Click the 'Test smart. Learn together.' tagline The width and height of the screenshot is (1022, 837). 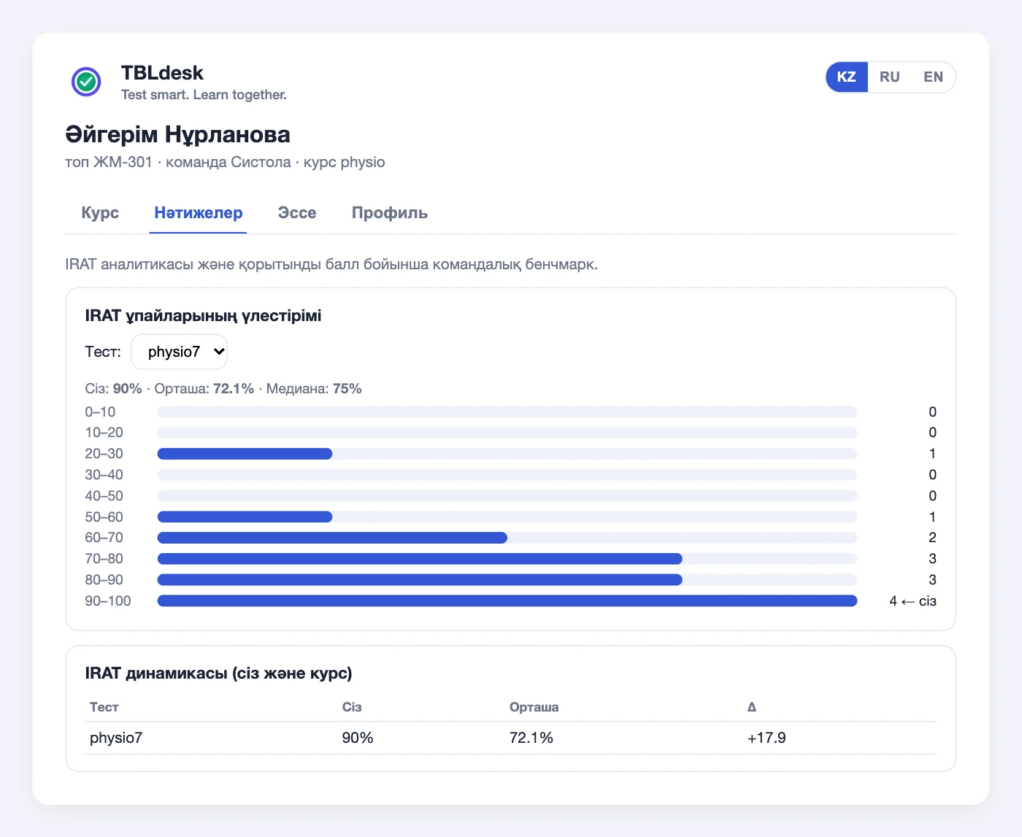204,95
